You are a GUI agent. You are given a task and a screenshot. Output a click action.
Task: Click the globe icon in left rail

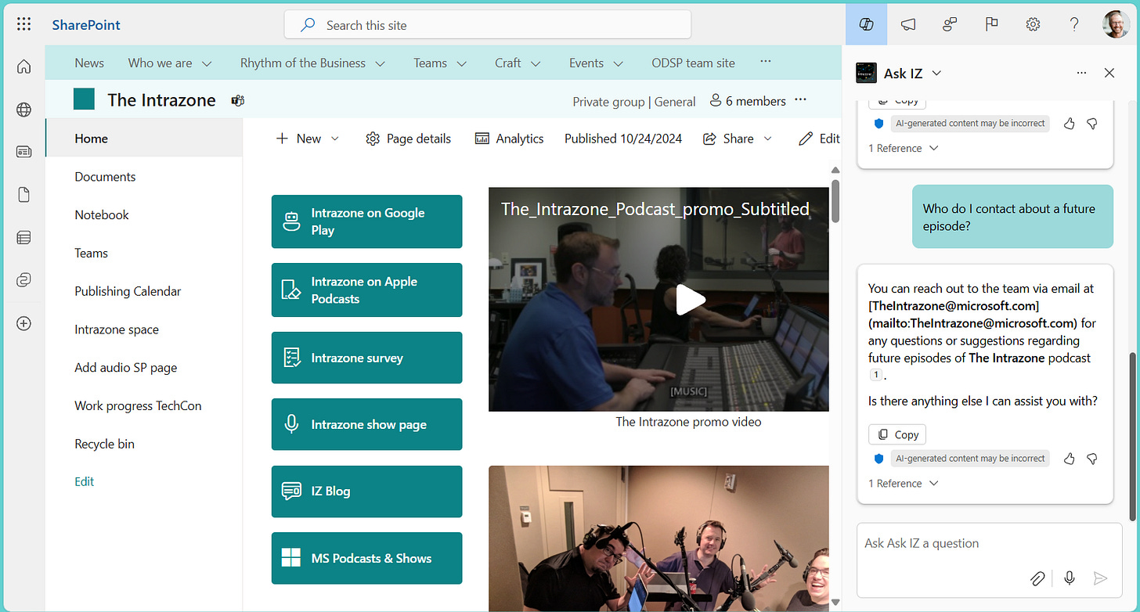pos(23,110)
